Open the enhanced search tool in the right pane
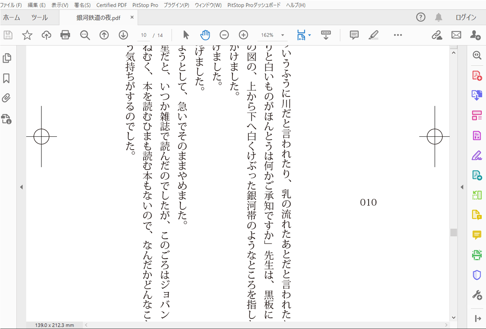 coord(477,55)
